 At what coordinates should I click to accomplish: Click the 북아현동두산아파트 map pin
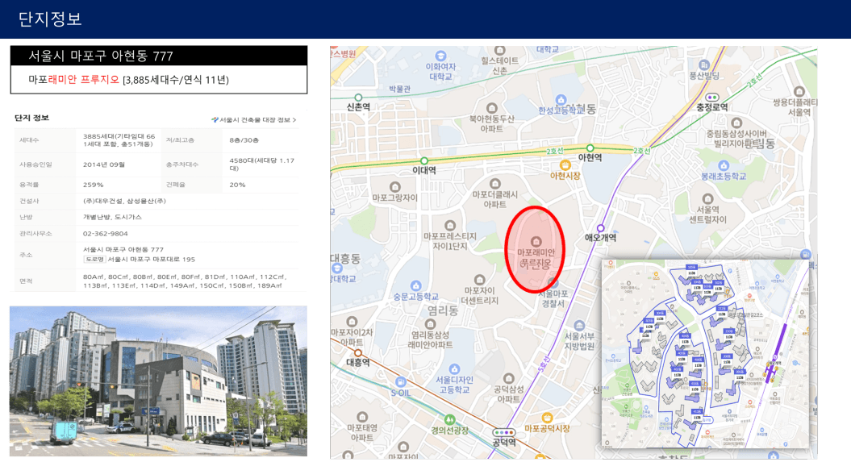[x=492, y=107]
